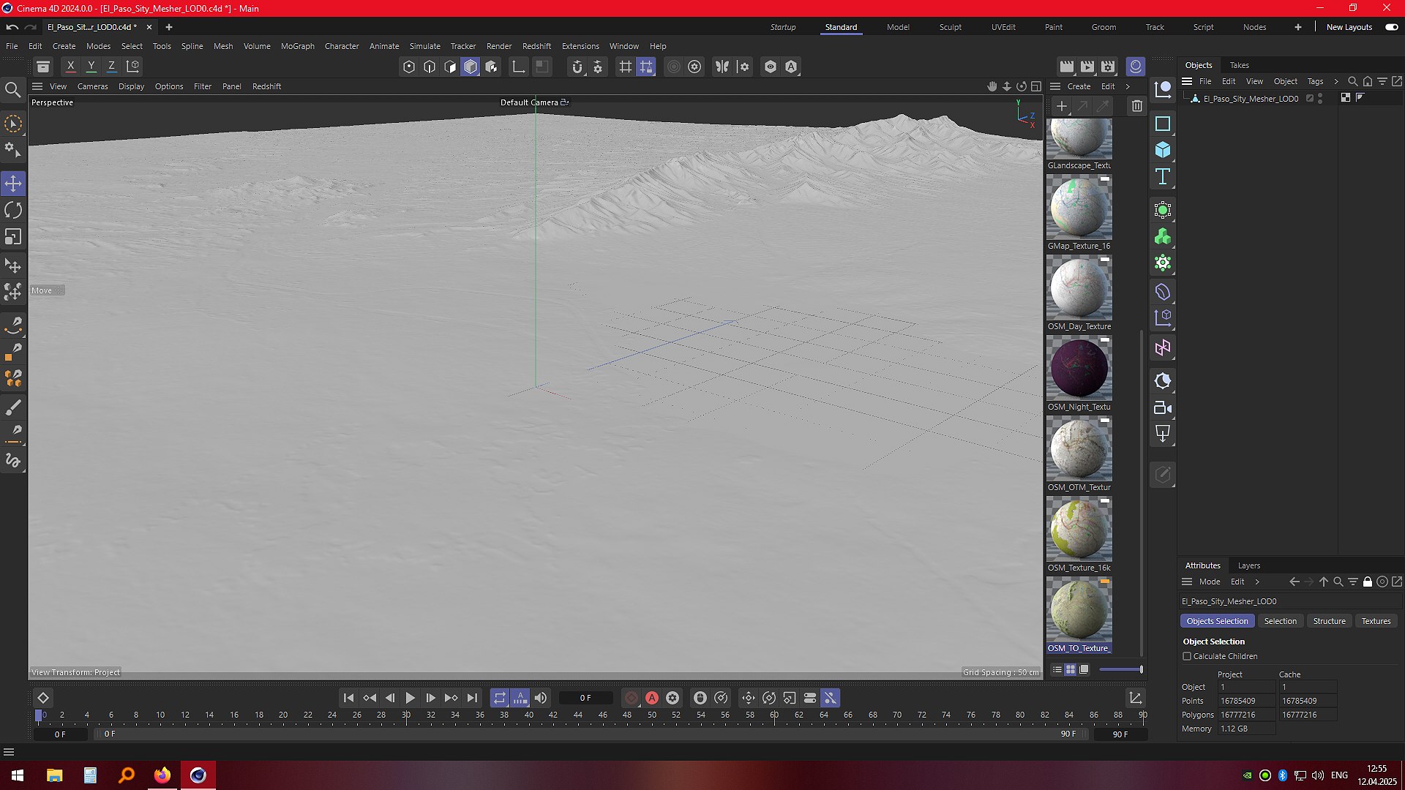Open the Render to Picture Viewer icon

point(1087,67)
